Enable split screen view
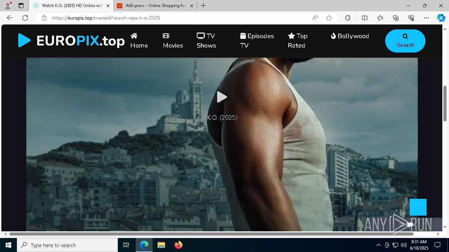449x252 pixels. point(364,18)
